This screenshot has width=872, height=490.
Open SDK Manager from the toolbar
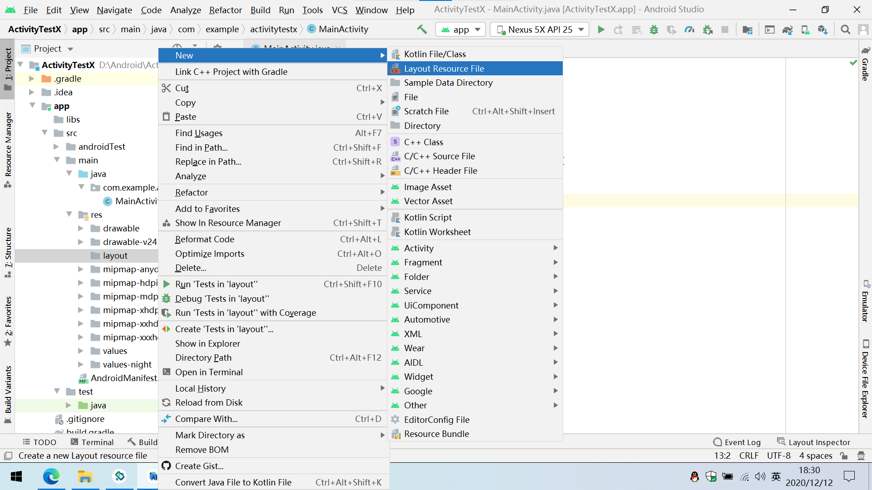point(822,29)
